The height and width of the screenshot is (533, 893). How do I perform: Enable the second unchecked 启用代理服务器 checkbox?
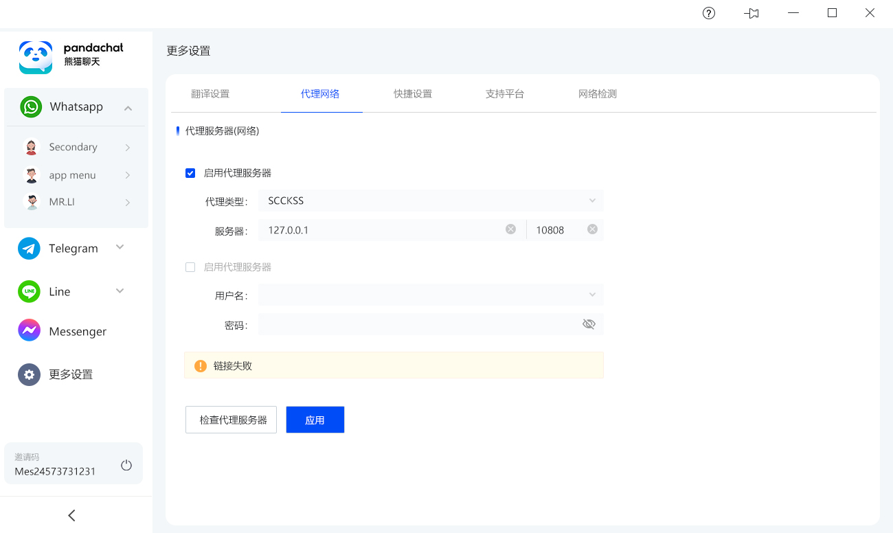click(190, 267)
